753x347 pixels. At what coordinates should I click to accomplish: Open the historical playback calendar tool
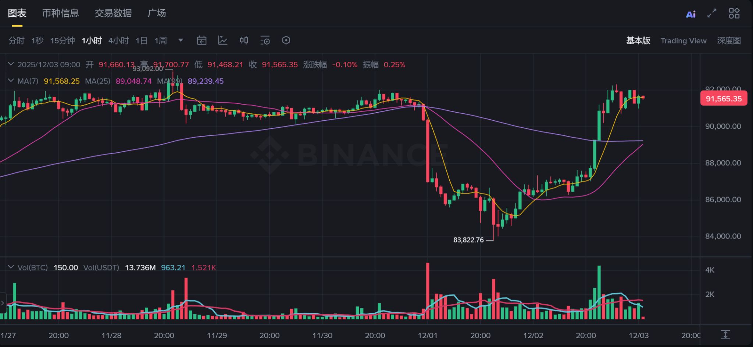[201, 40]
